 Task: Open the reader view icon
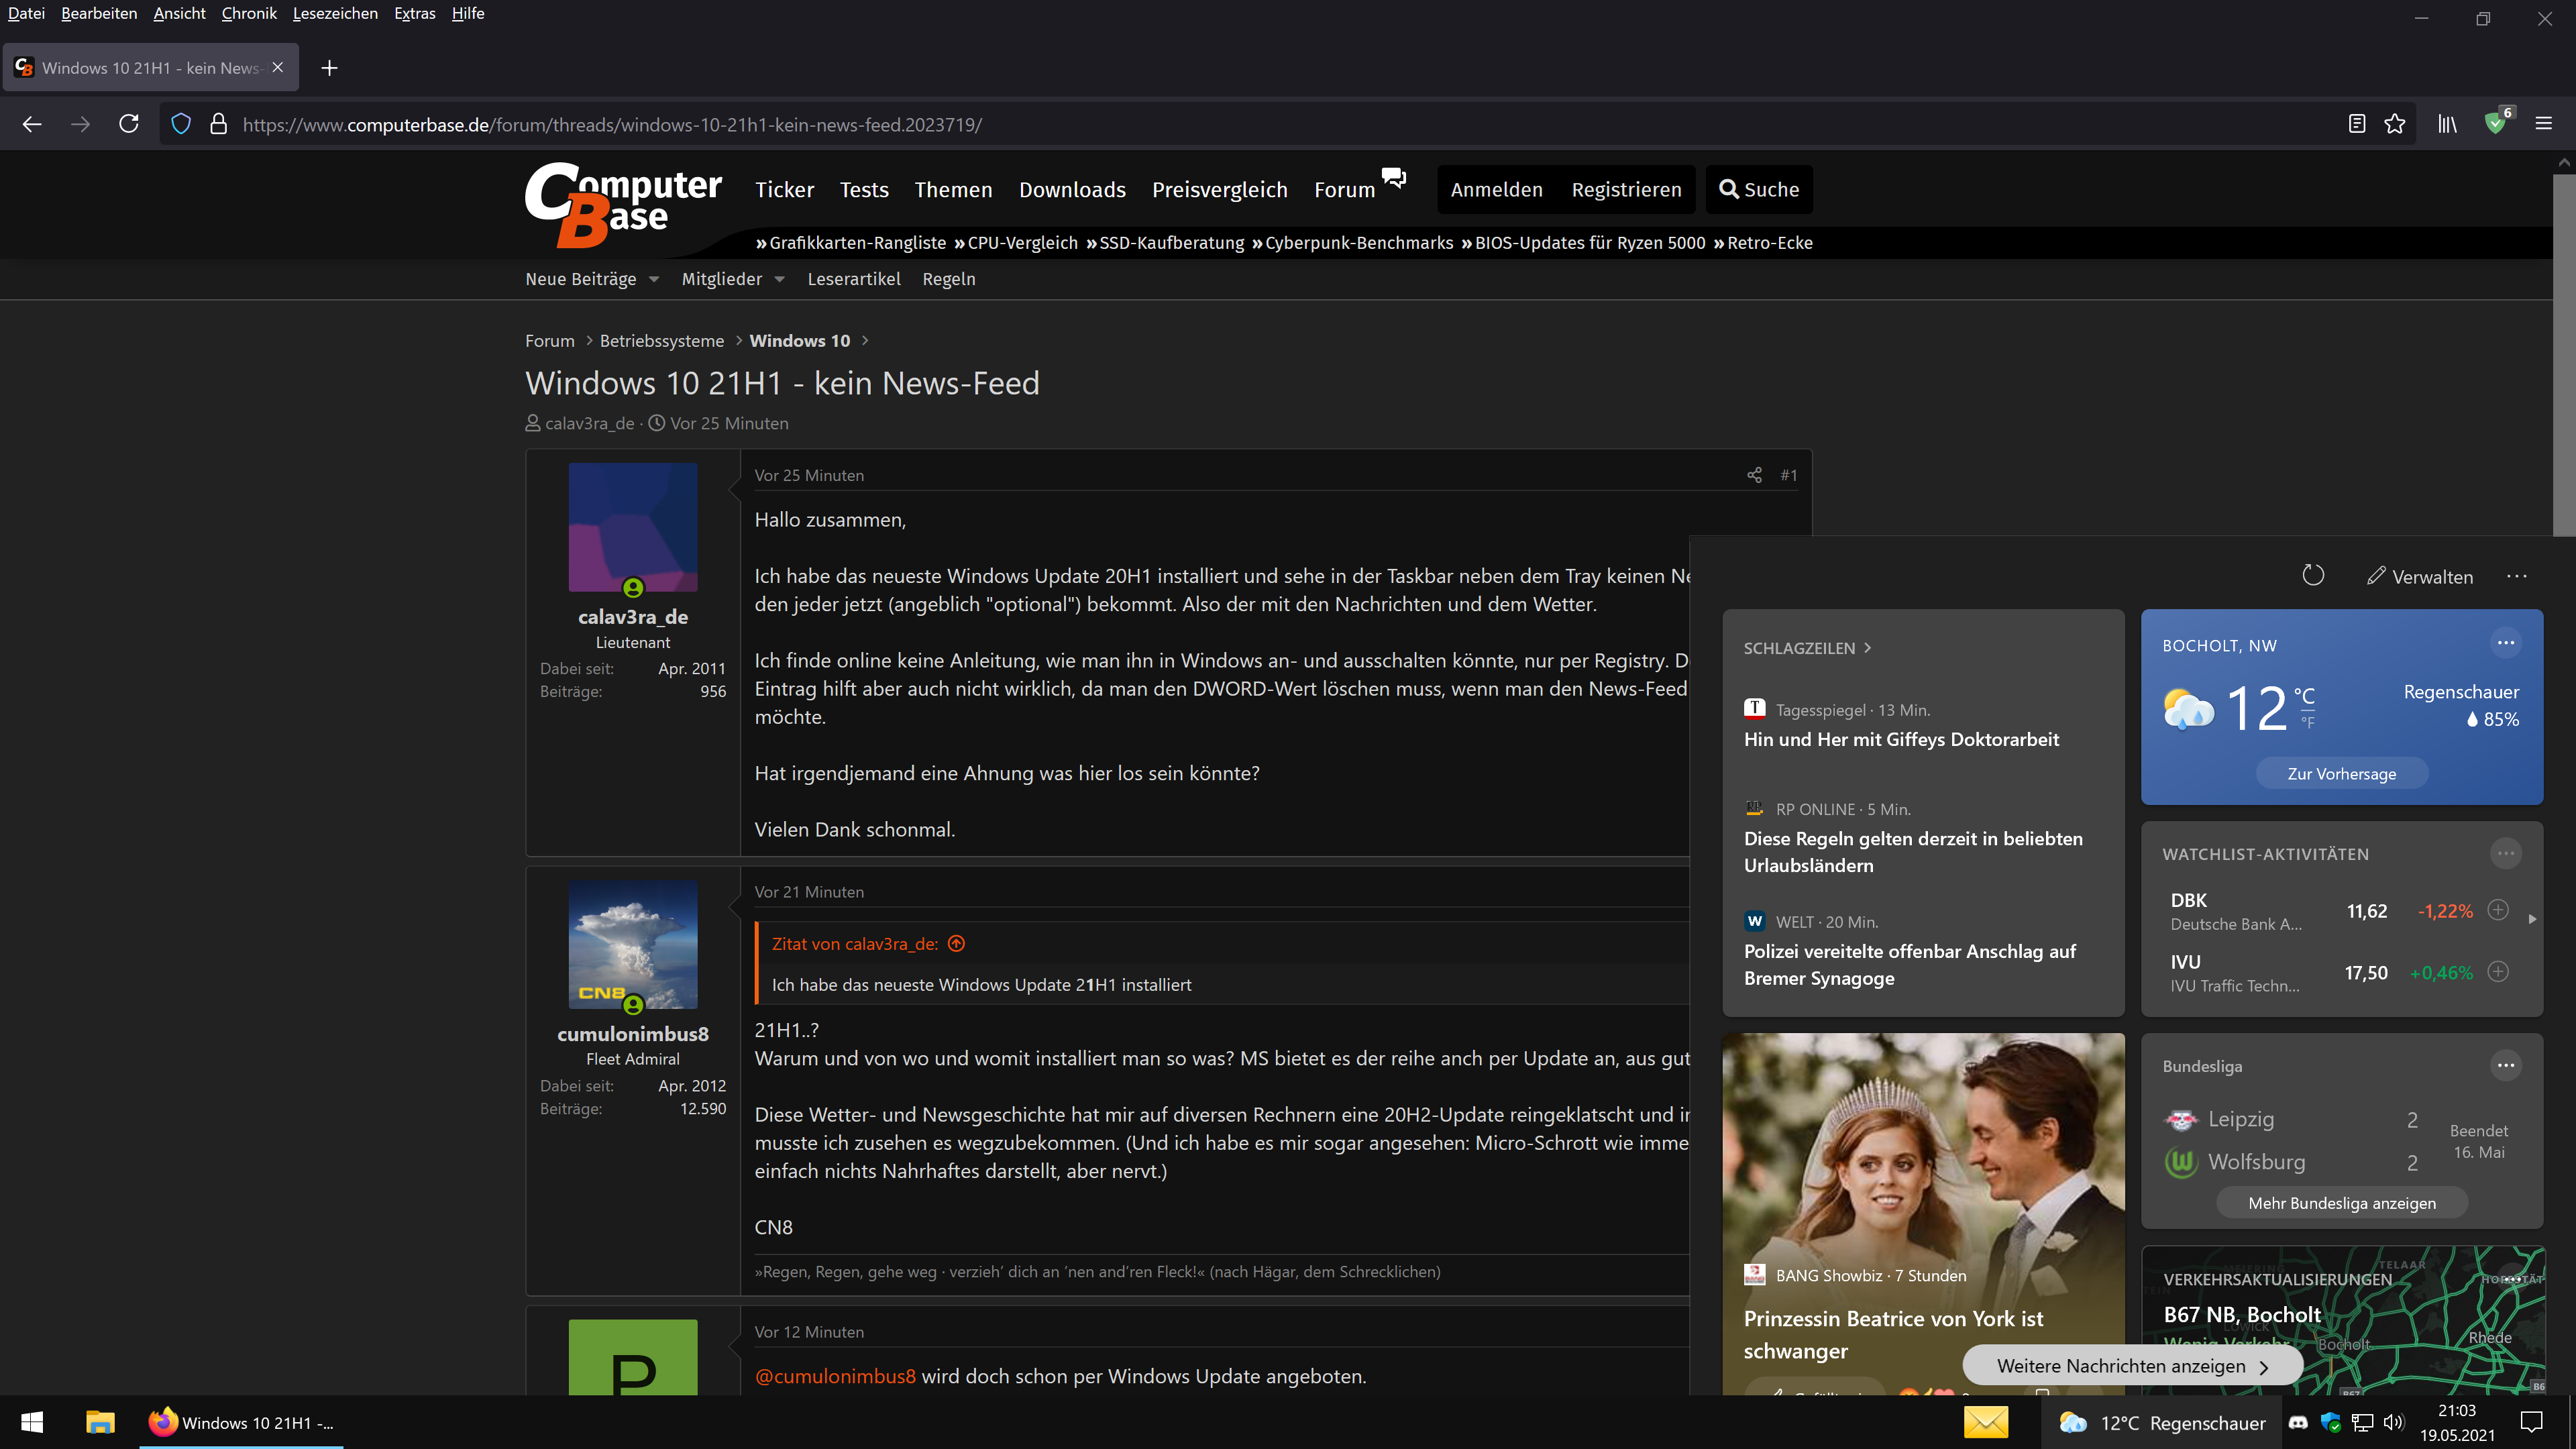point(2357,124)
